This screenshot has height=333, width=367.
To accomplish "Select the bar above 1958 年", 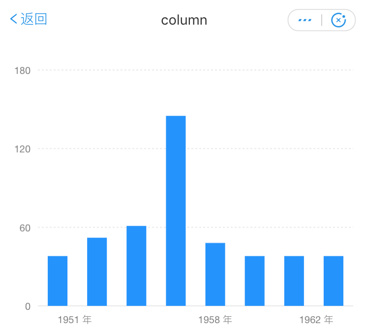I will pyautogui.click(x=215, y=274).
